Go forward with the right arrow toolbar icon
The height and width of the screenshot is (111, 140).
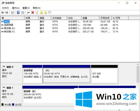pyautogui.click(x=7, y=13)
